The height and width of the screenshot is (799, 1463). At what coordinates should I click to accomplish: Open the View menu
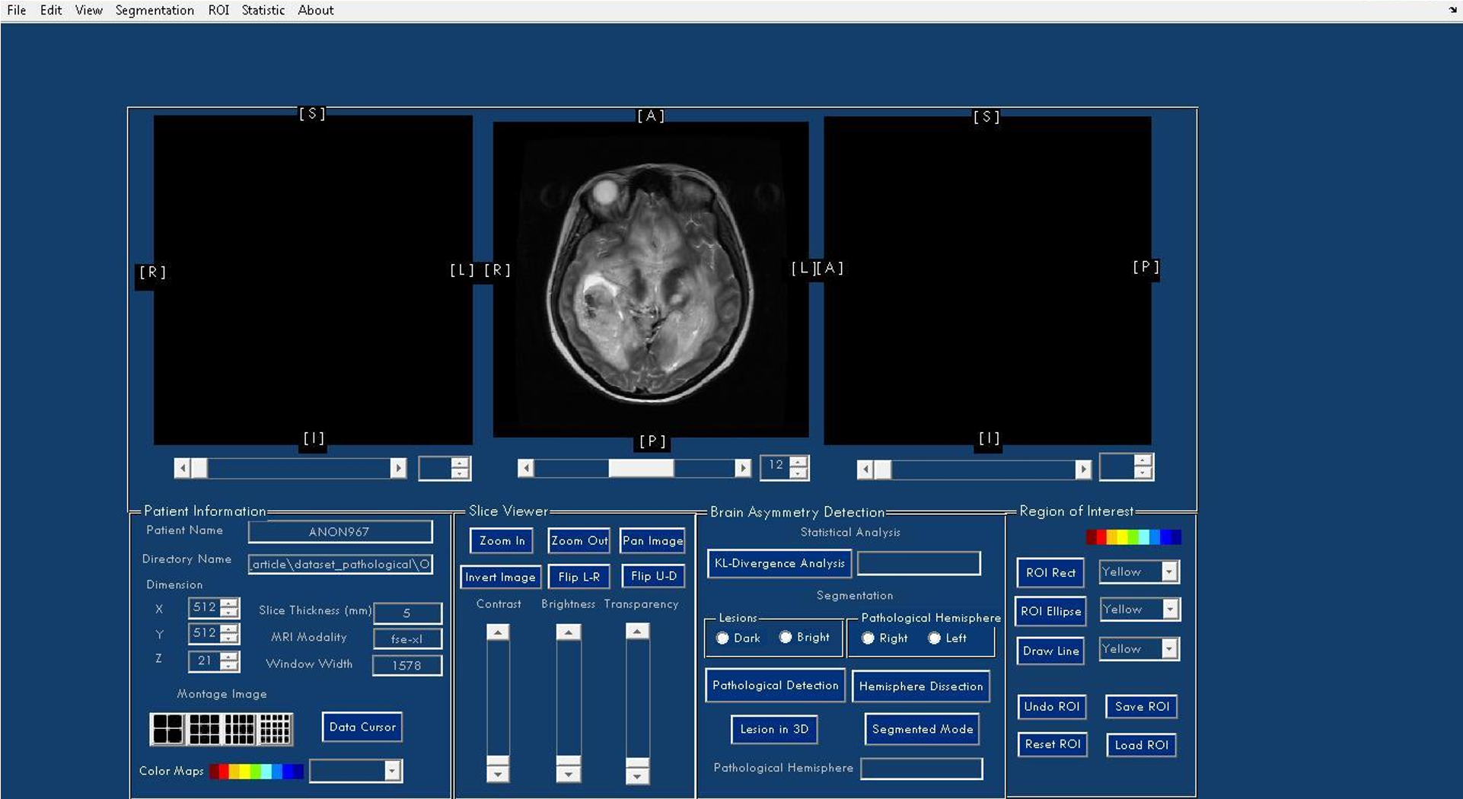click(88, 10)
